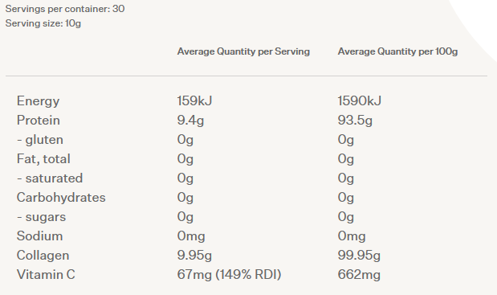
Task: Click the Average Quantity per Serving header
Action: 243,51
